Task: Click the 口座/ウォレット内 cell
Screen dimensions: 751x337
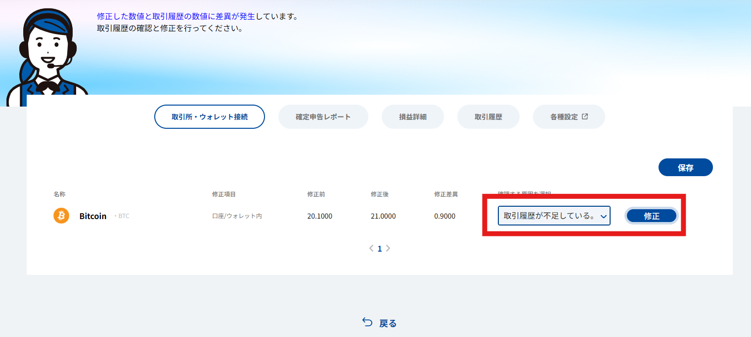Action: tap(237, 216)
